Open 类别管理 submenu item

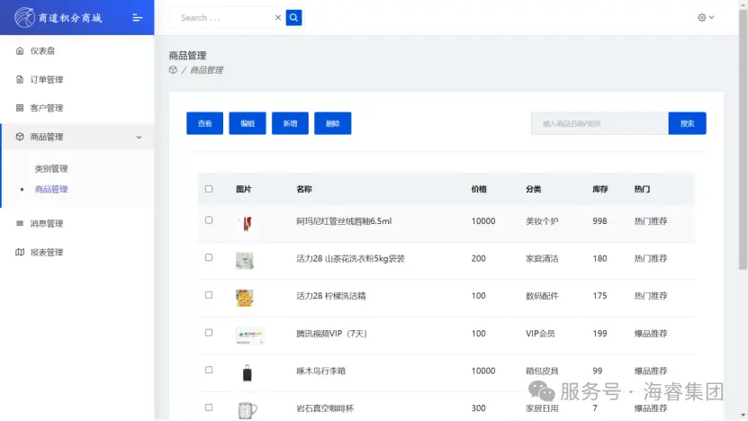coord(51,168)
